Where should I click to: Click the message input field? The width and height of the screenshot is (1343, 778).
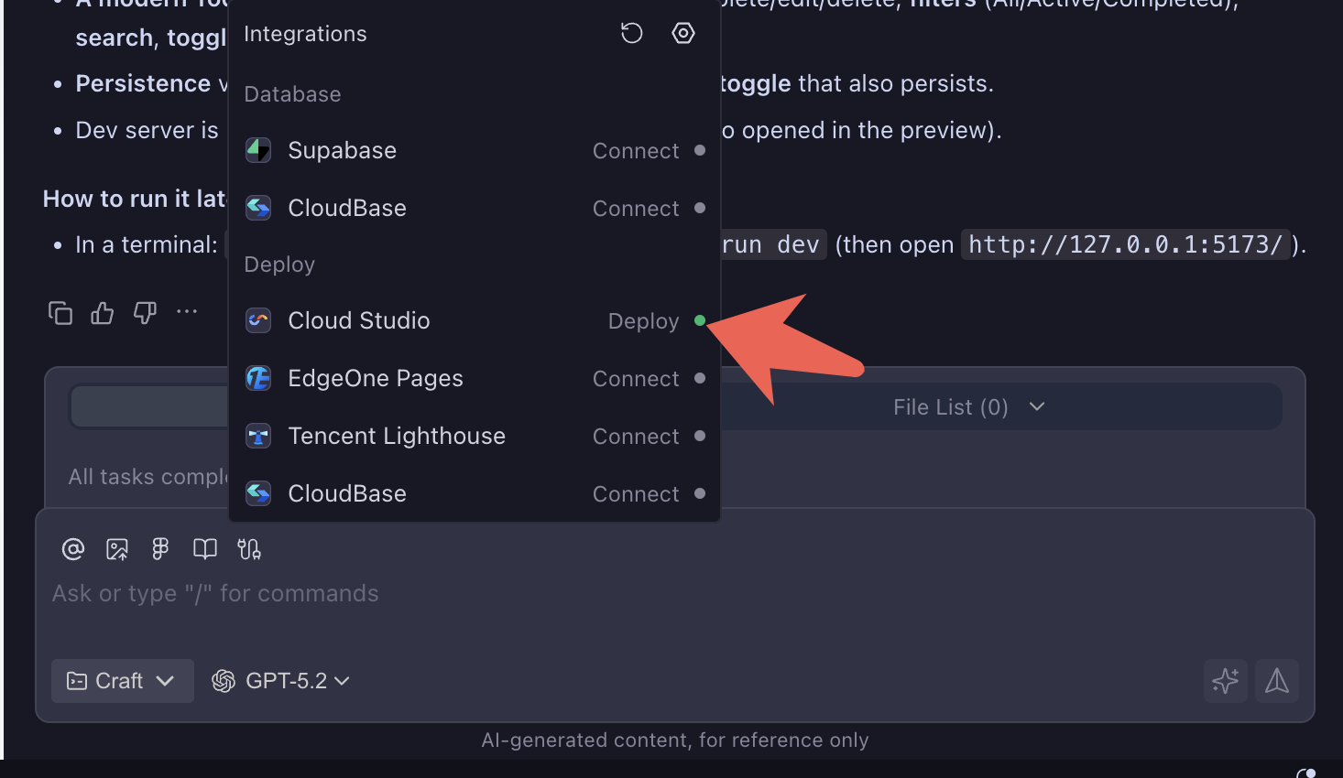[366, 593]
